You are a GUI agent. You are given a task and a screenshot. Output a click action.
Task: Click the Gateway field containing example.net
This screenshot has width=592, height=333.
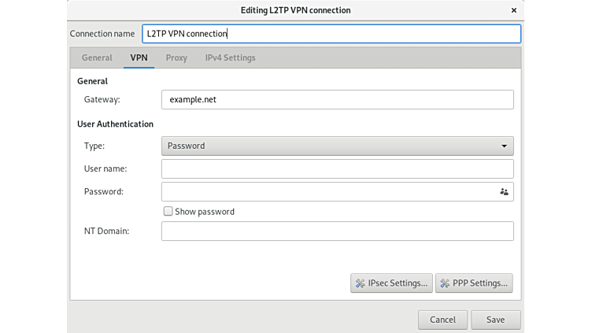[337, 99]
